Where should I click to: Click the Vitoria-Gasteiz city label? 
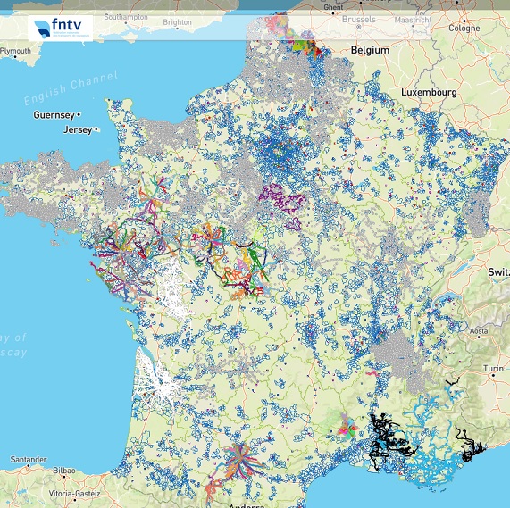(74, 494)
